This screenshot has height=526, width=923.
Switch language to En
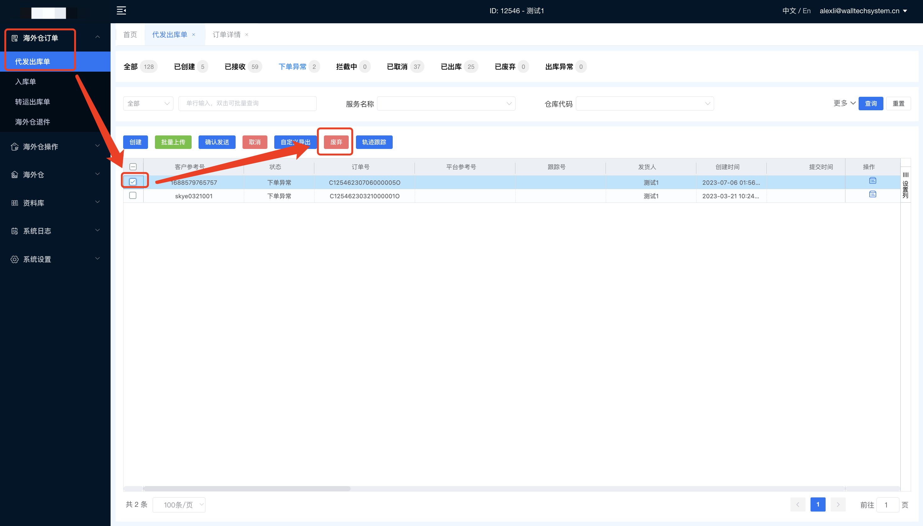pyautogui.click(x=806, y=11)
